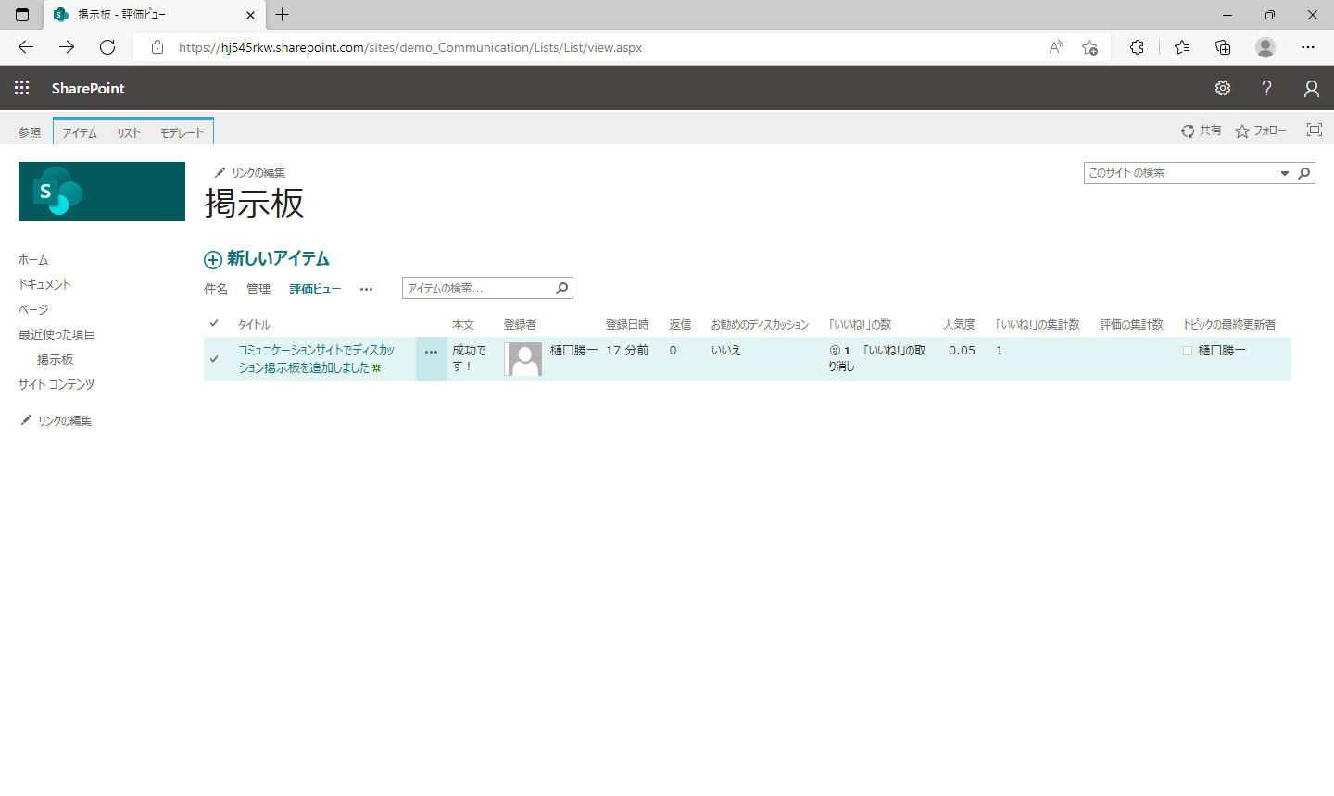Go to ページ in the left navigation
This screenshot has height=796, width=1334.
pyautogui.click(x=33, y=310)
